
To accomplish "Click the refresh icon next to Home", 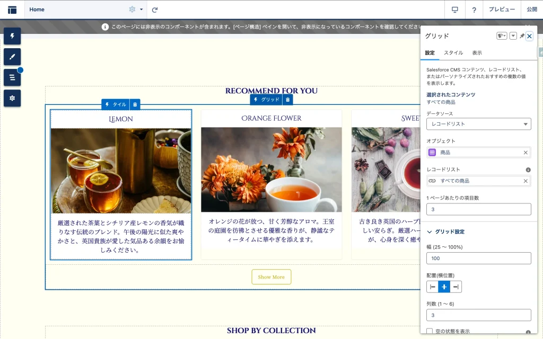I will click(155, 10).
